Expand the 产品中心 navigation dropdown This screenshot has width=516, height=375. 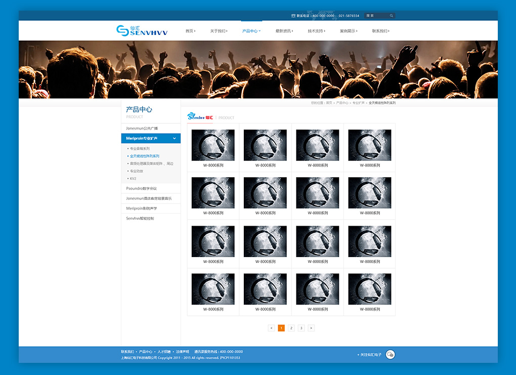click(251, 31)
